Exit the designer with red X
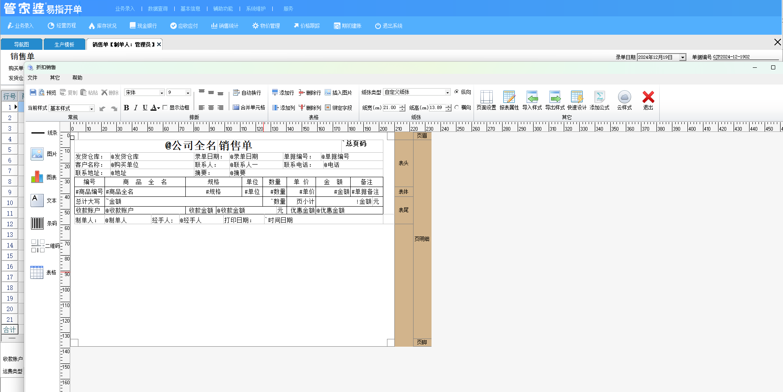This screenshot has width=783, height=392. click(x=648, y=100)
